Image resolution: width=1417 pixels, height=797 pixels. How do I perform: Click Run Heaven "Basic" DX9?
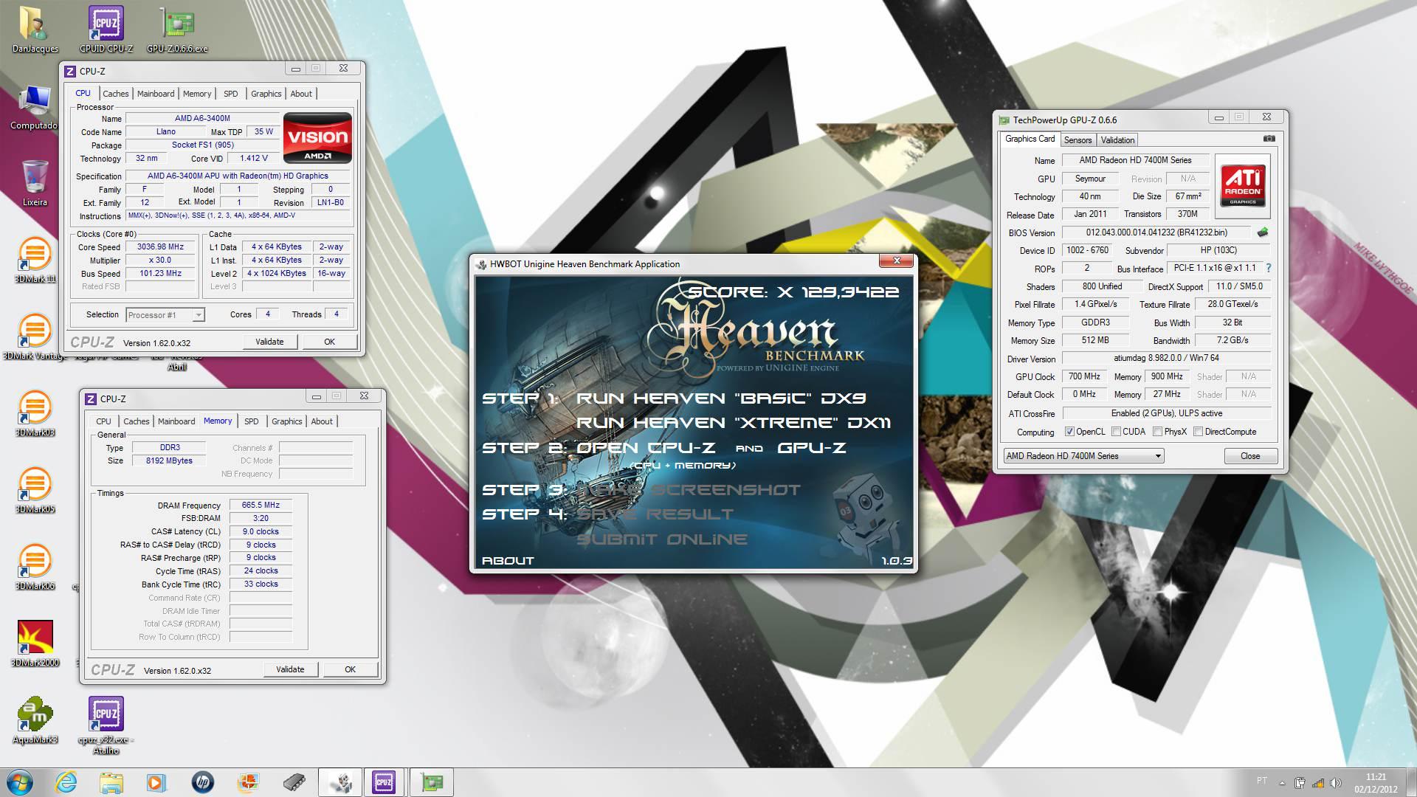(x=720, y=398)
